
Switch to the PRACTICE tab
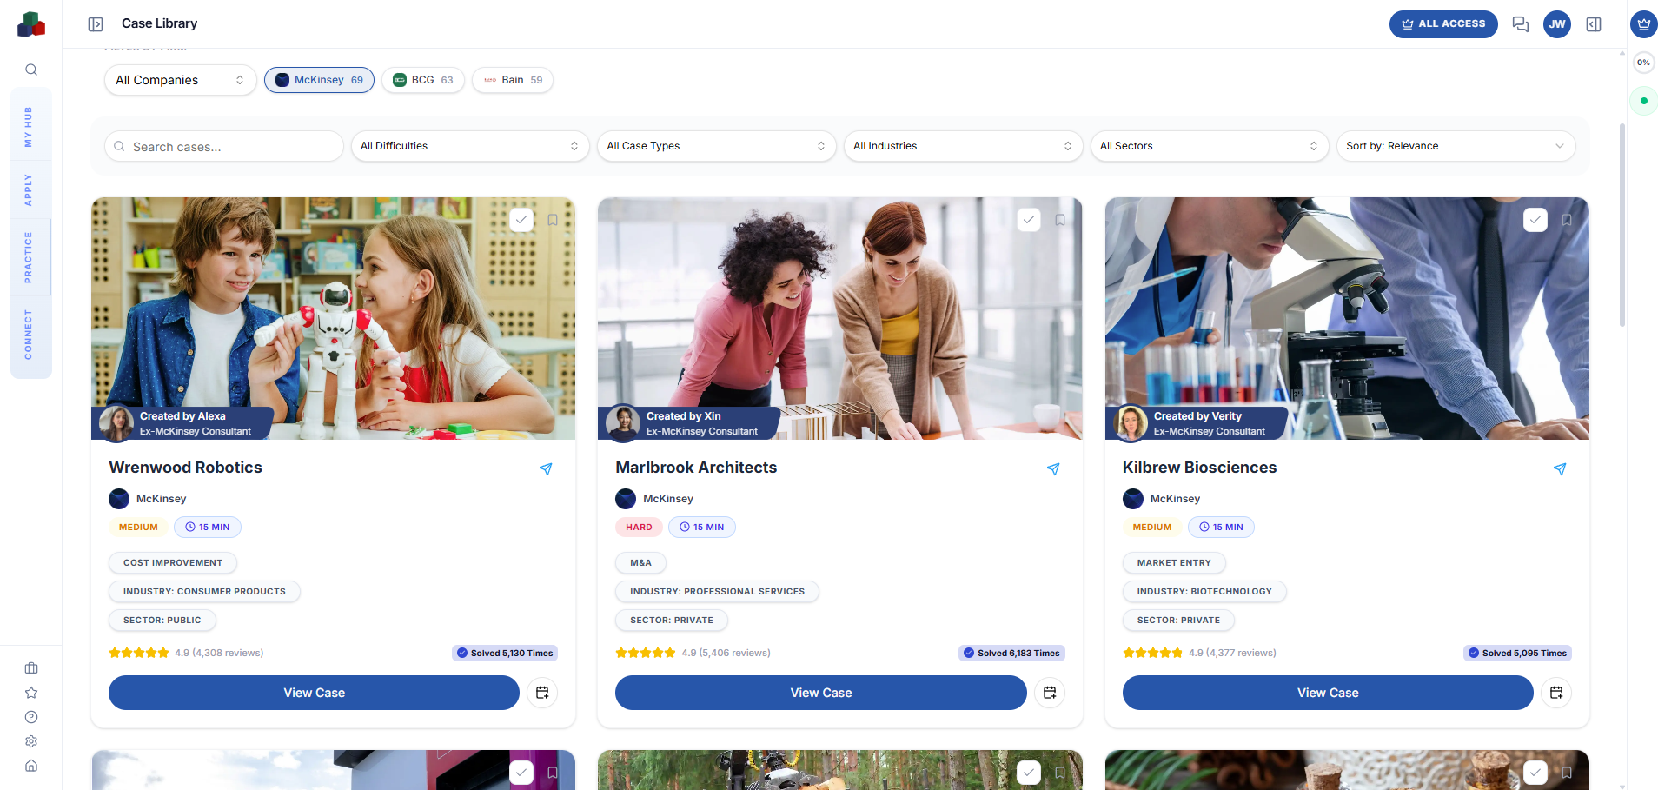coord(29,257)
